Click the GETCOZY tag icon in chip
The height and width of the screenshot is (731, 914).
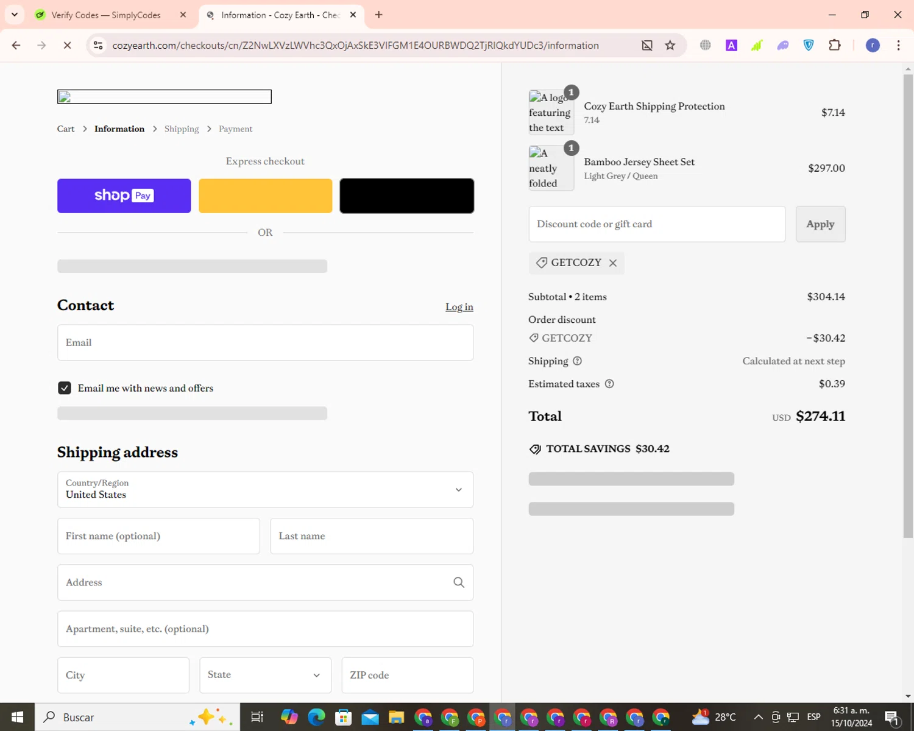(541, 263)
